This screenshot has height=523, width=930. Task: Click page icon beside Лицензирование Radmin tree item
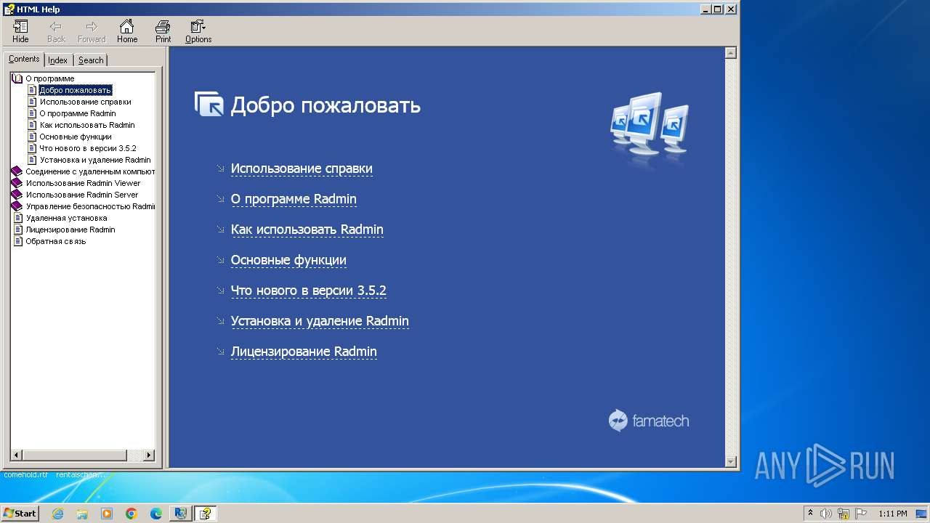coord(18,230)
